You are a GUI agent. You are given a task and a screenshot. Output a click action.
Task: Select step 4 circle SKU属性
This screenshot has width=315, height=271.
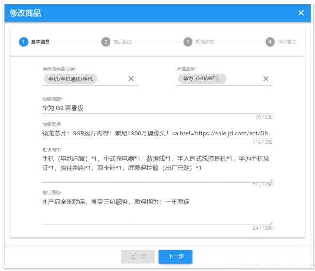pos(270,42)
